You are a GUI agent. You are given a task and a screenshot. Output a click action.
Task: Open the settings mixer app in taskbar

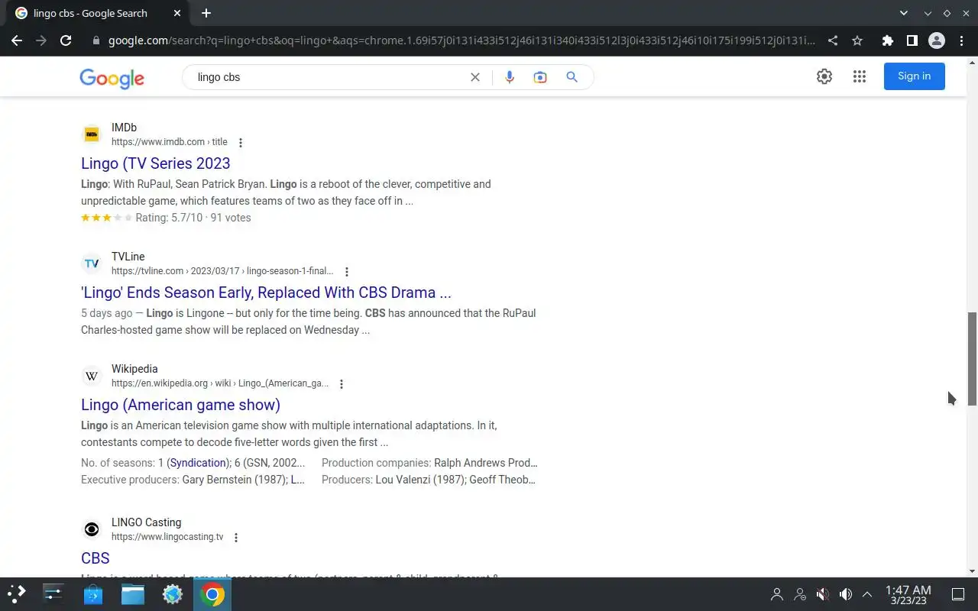pos(53,594)
